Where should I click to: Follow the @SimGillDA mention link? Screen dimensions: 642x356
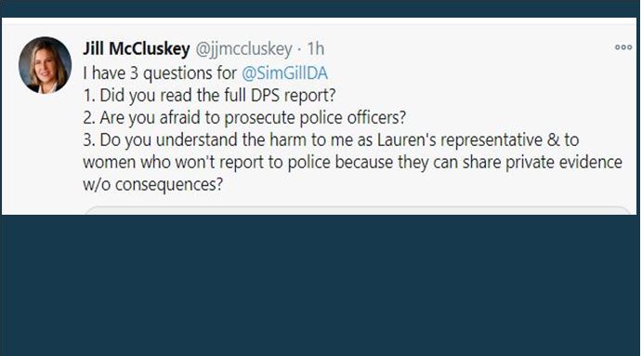coord(284,73)
